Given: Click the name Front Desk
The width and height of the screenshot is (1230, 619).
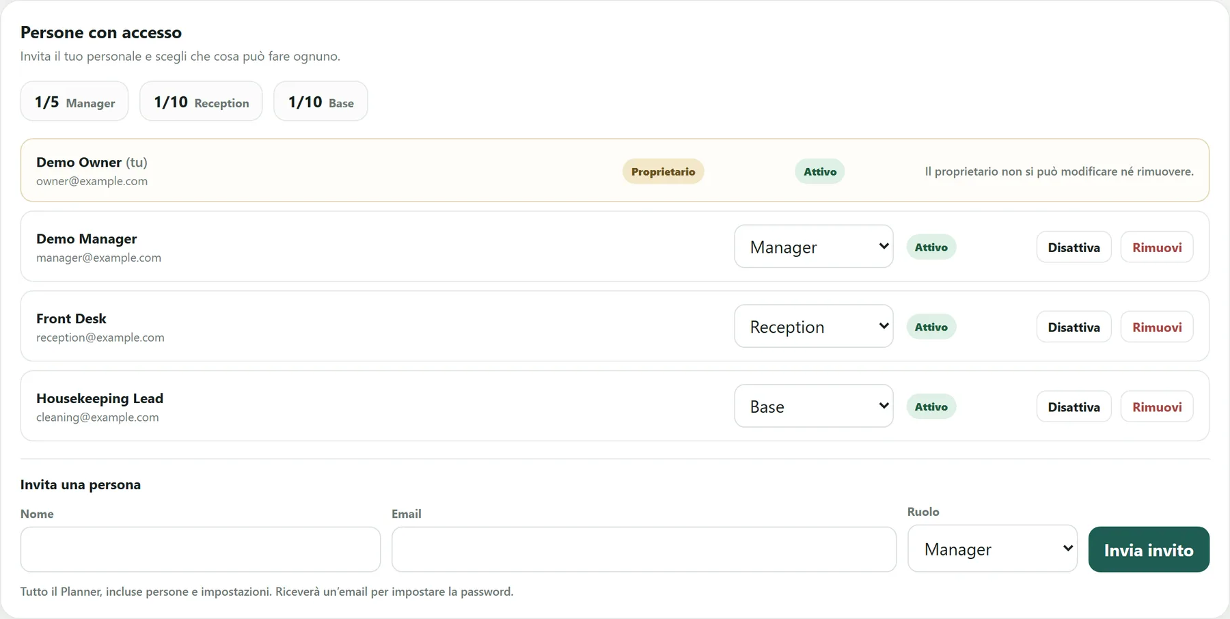Looking at the screenshot, I should 71,318.
